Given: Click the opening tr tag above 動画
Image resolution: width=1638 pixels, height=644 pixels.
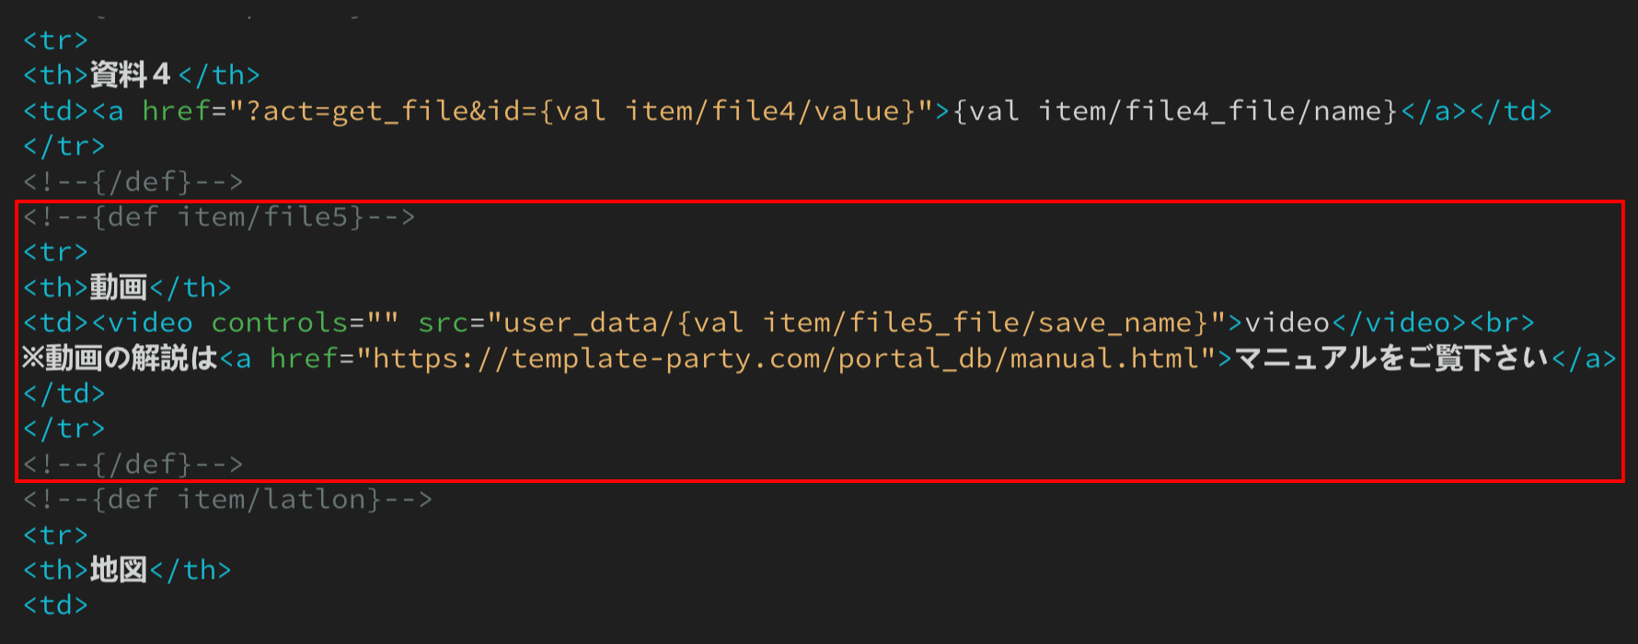Looking at the screenshot, I should point(55,252).
